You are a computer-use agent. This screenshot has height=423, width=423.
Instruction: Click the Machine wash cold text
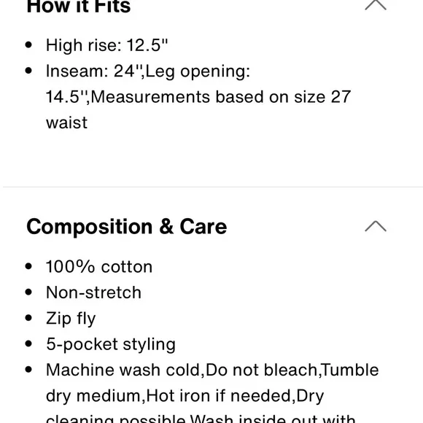(x=123, y=370)
